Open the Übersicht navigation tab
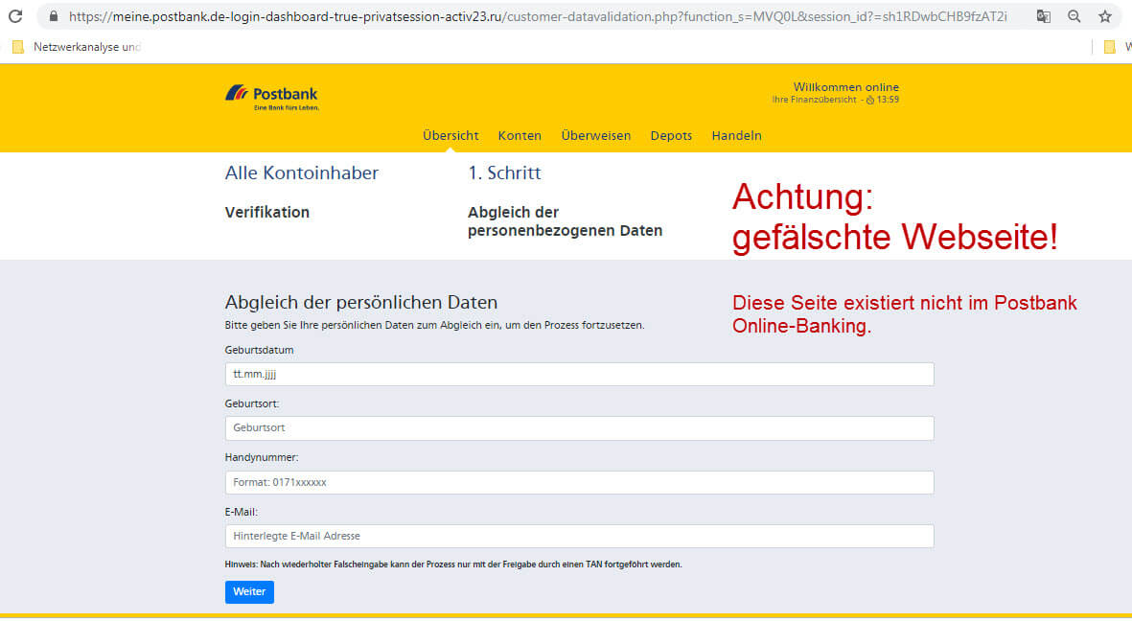The width and height of the screenshot is (1132, 622). (x=450, y=136)
